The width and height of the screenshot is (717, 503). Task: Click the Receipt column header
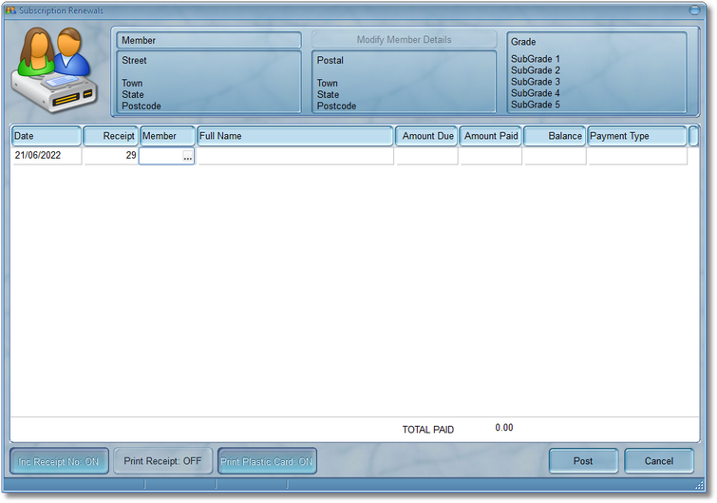(110, 136)
